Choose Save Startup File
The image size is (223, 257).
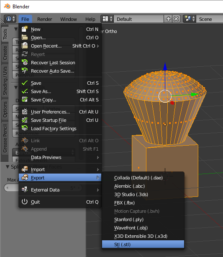pos(60,120)
